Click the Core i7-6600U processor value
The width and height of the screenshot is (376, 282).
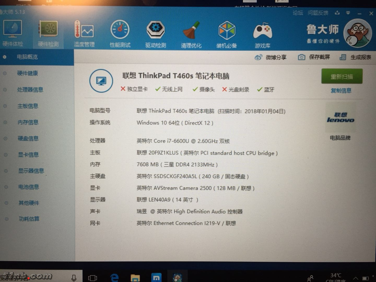(x=183, y=141)
